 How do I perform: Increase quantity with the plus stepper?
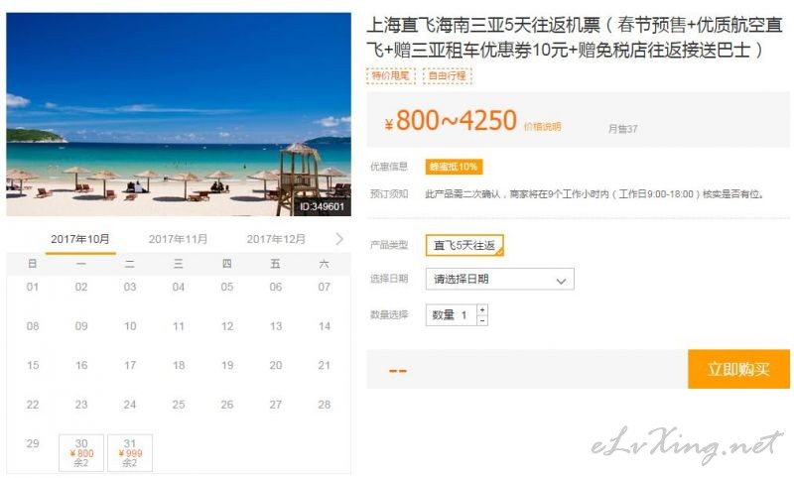point(482,309)
